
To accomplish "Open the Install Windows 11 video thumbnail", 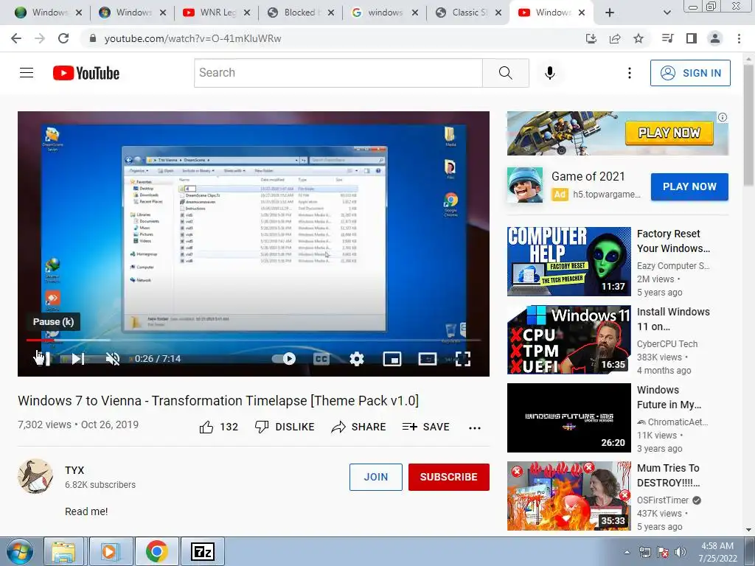I will 569,340.
